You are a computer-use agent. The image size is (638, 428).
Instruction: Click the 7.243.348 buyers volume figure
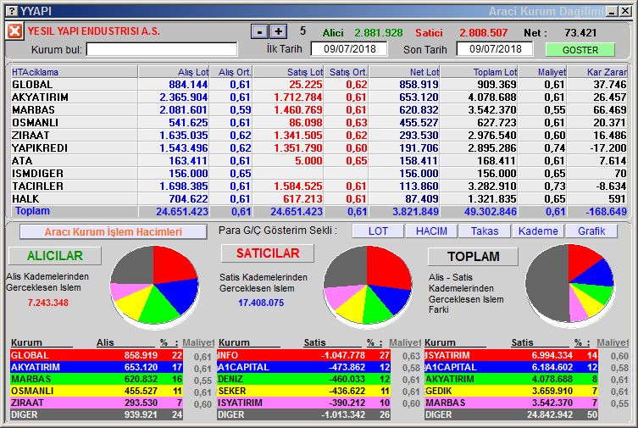[48, 303]
